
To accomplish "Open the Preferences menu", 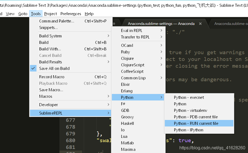I will click(71, 14).
